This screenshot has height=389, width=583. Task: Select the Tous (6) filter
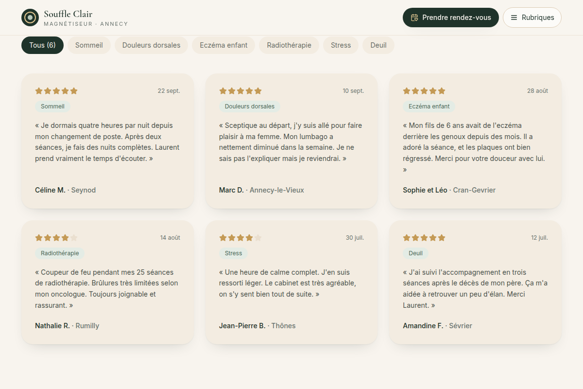[x=42, y=45]
